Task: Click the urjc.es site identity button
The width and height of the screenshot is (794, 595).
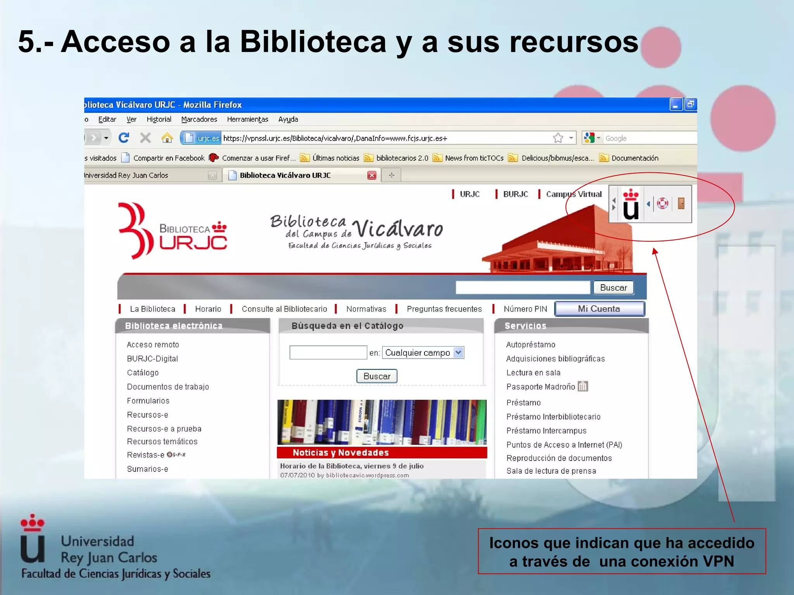Action: tap(202, 138)
